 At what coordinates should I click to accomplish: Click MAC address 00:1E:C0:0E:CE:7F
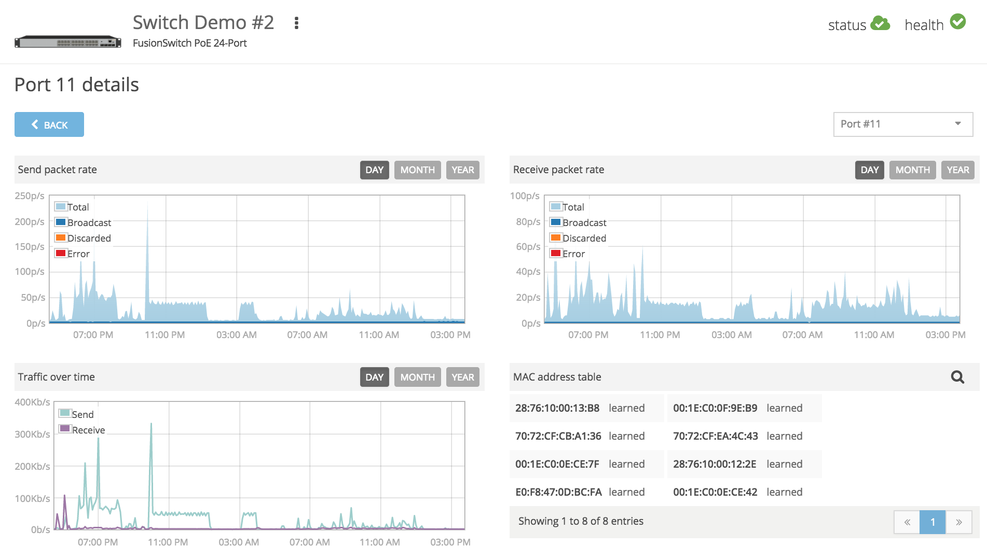[x=557, y=464]
